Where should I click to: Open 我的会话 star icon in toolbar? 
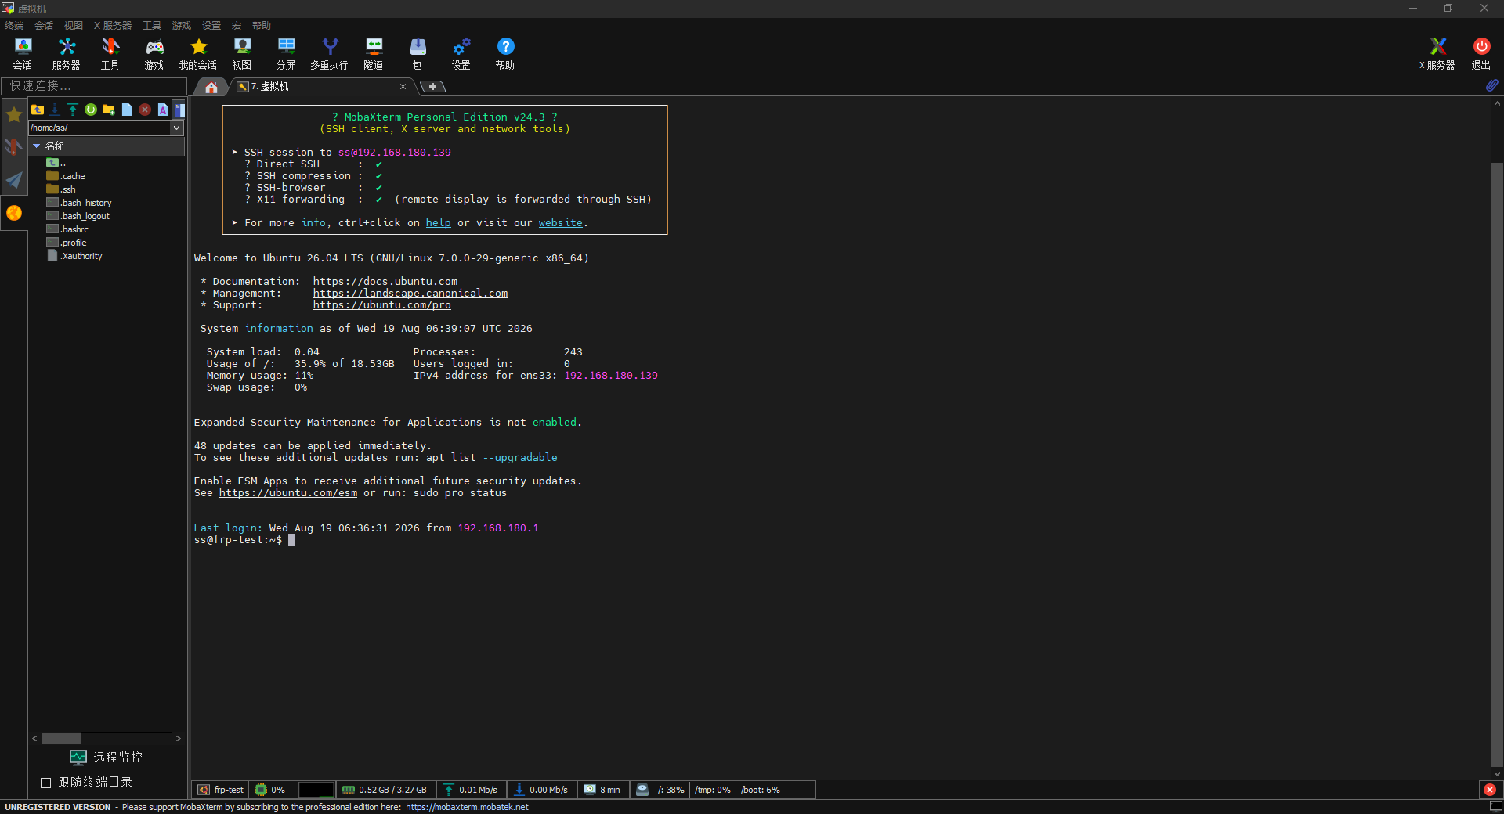pyautogui.click(x=198, y=53)
